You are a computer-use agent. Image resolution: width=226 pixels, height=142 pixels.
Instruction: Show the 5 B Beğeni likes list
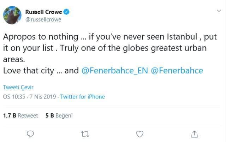[x=59, y=115]
